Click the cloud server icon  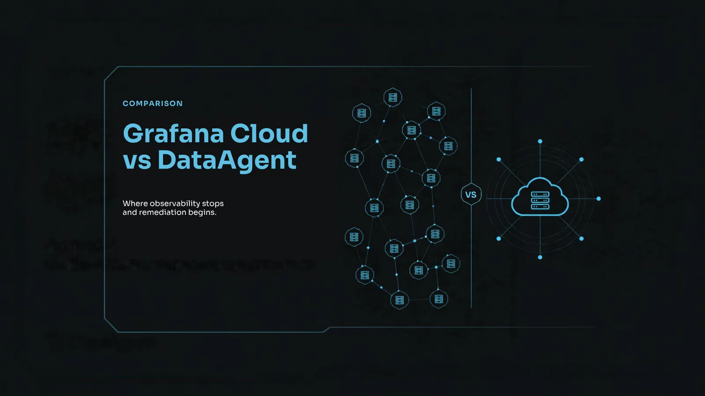point(540,197)
